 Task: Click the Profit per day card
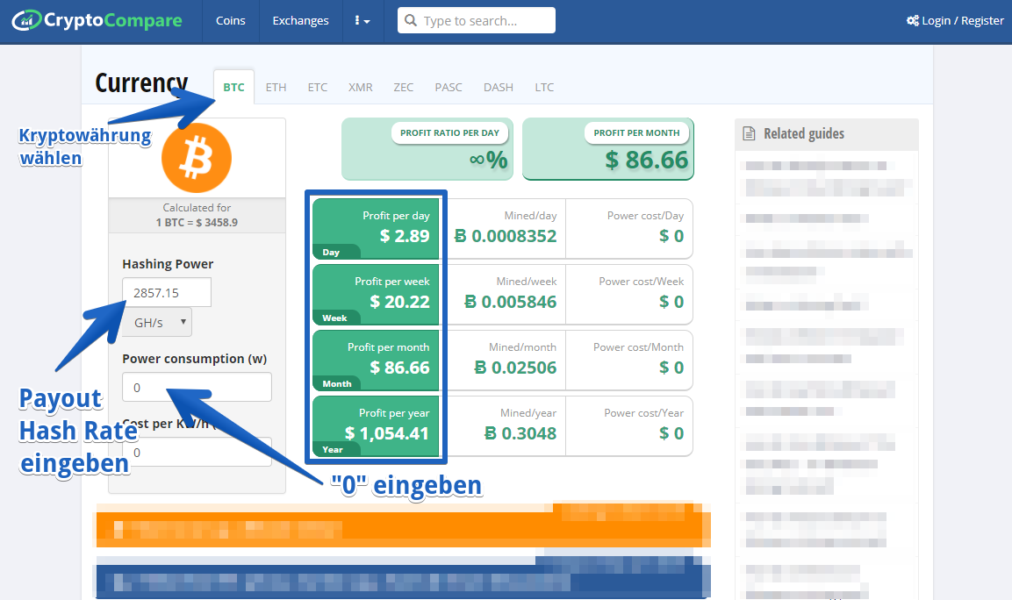point(376,228)
